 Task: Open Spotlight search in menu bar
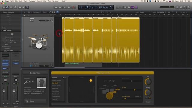click(x=186, y=1)
